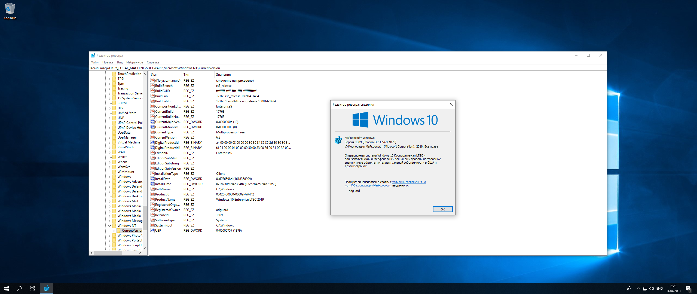Click the Windows NT folder icon
This screenshot has width=697, height=294.
[x=114, y=226]
